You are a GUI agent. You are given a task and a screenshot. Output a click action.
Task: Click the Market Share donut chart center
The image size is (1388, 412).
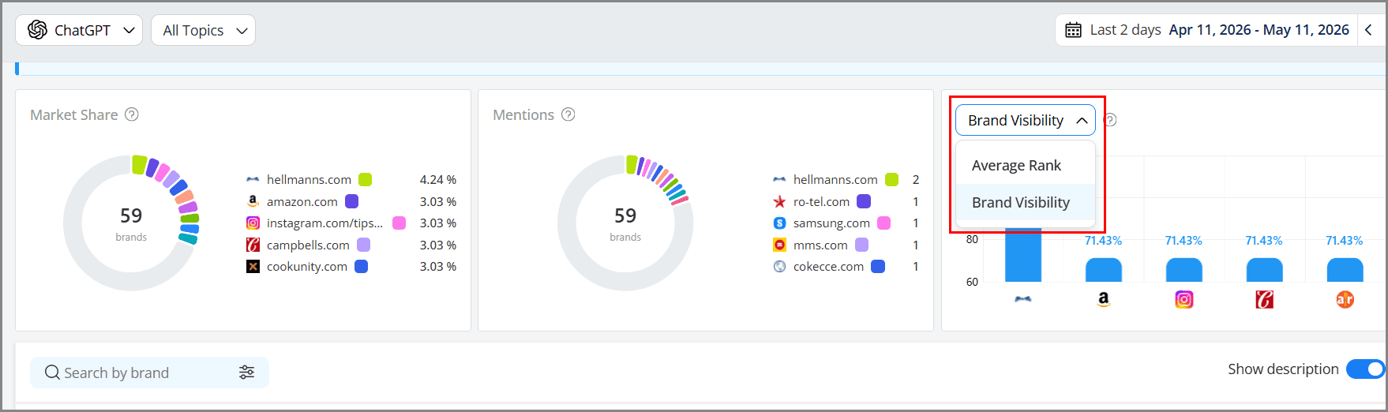point(131,223)
